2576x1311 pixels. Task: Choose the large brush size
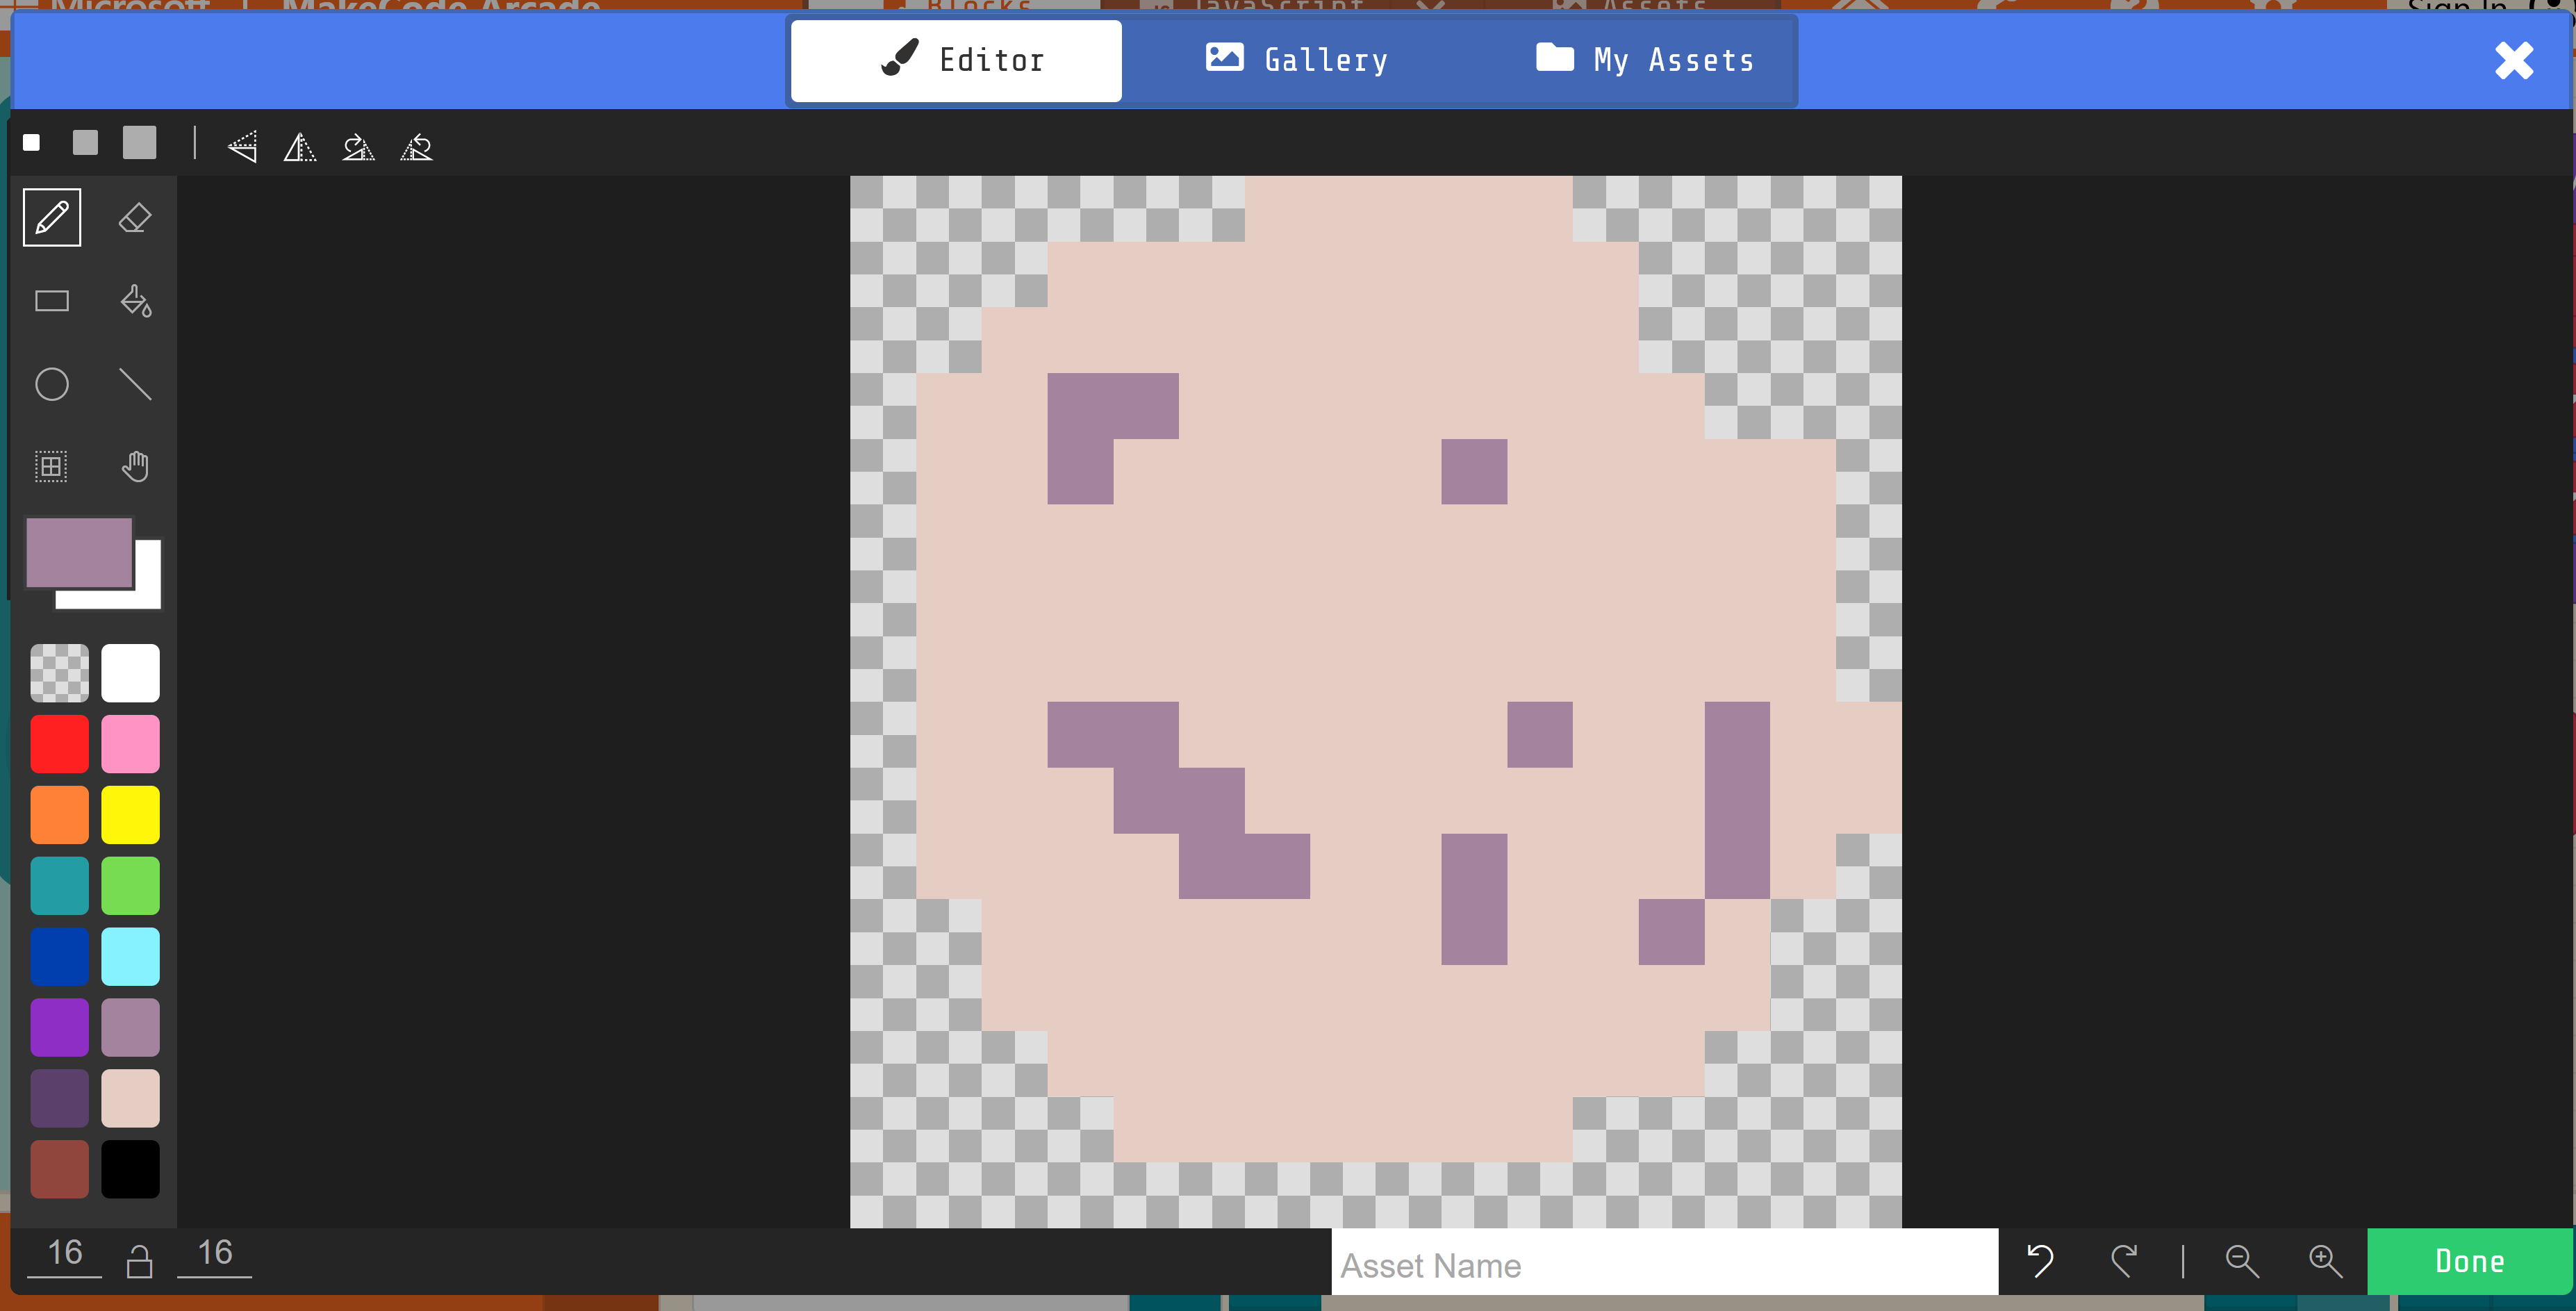click(x=140, y=143)
